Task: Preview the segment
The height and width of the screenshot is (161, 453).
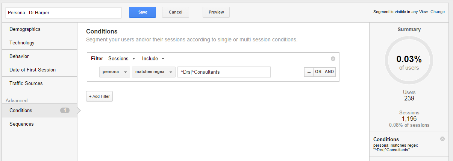Action: coord(216,12)
